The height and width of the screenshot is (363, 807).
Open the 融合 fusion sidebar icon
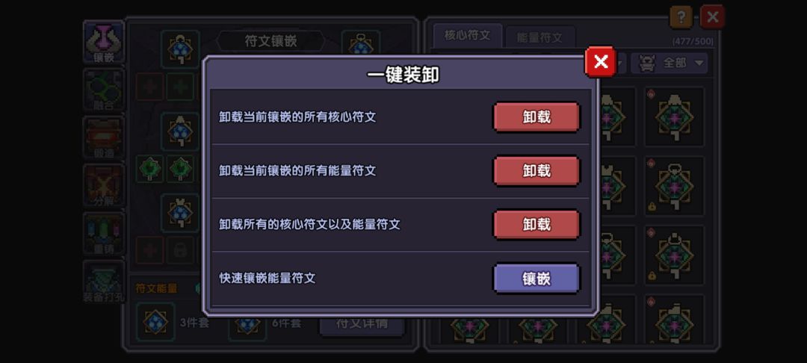pyautogui.click(x=103, y=90)
